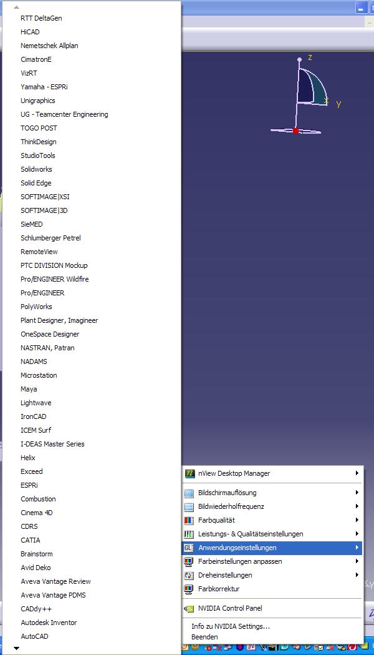
Task: Open Bildschirmauflösung menu entry
Action: pos(272,493)
